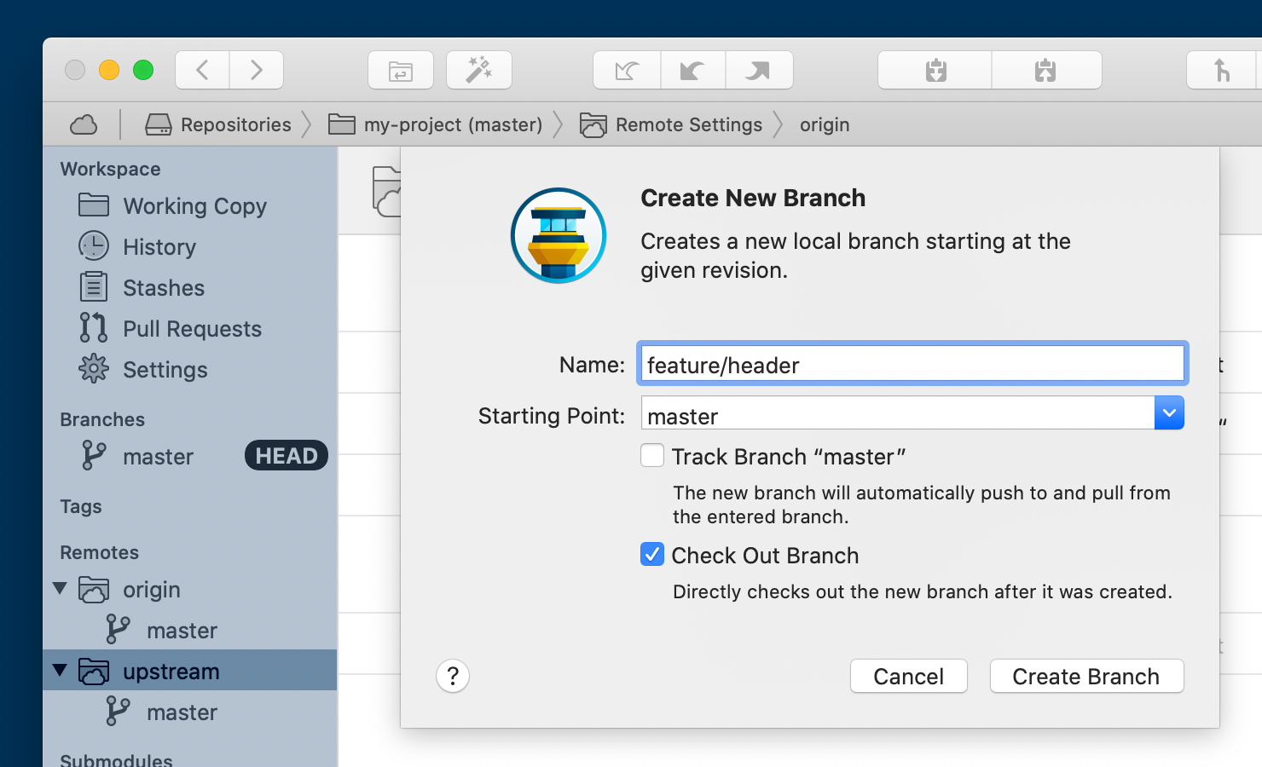Click the Quick Open folder toolbar icon
1262x767 pixels.
click(401, 71)
